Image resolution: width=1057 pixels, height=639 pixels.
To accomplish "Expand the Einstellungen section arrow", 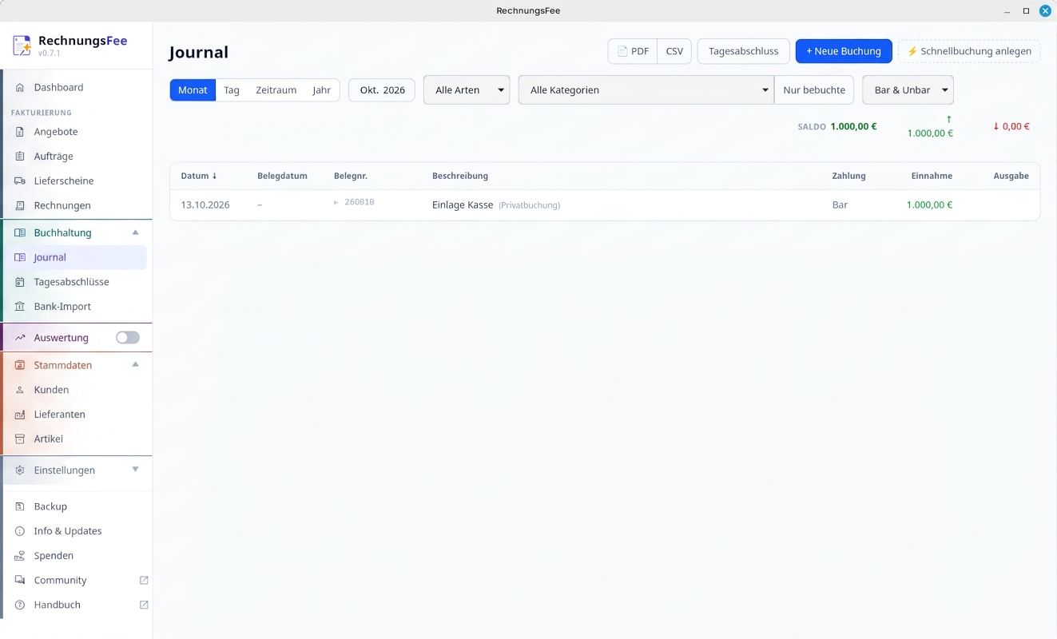I will (x=135, y=470).
